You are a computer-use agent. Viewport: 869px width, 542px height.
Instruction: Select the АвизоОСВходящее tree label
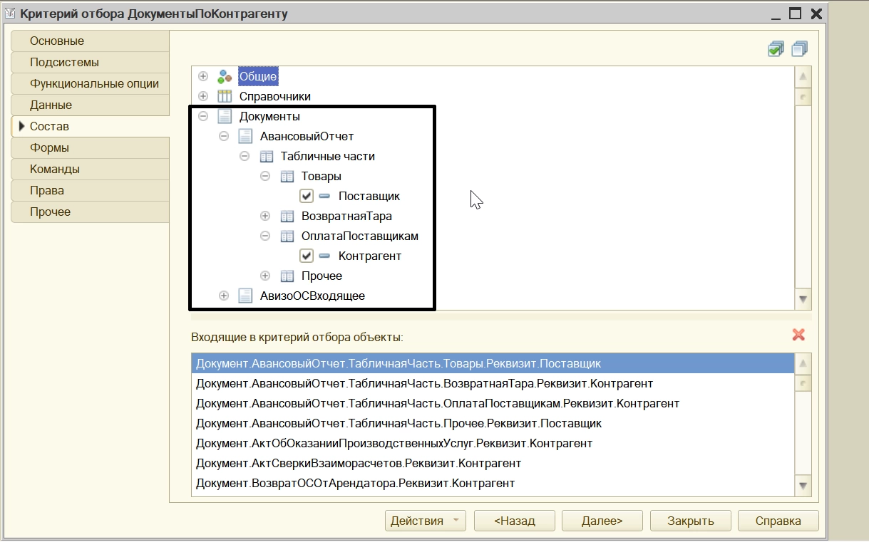pos(312,296)
